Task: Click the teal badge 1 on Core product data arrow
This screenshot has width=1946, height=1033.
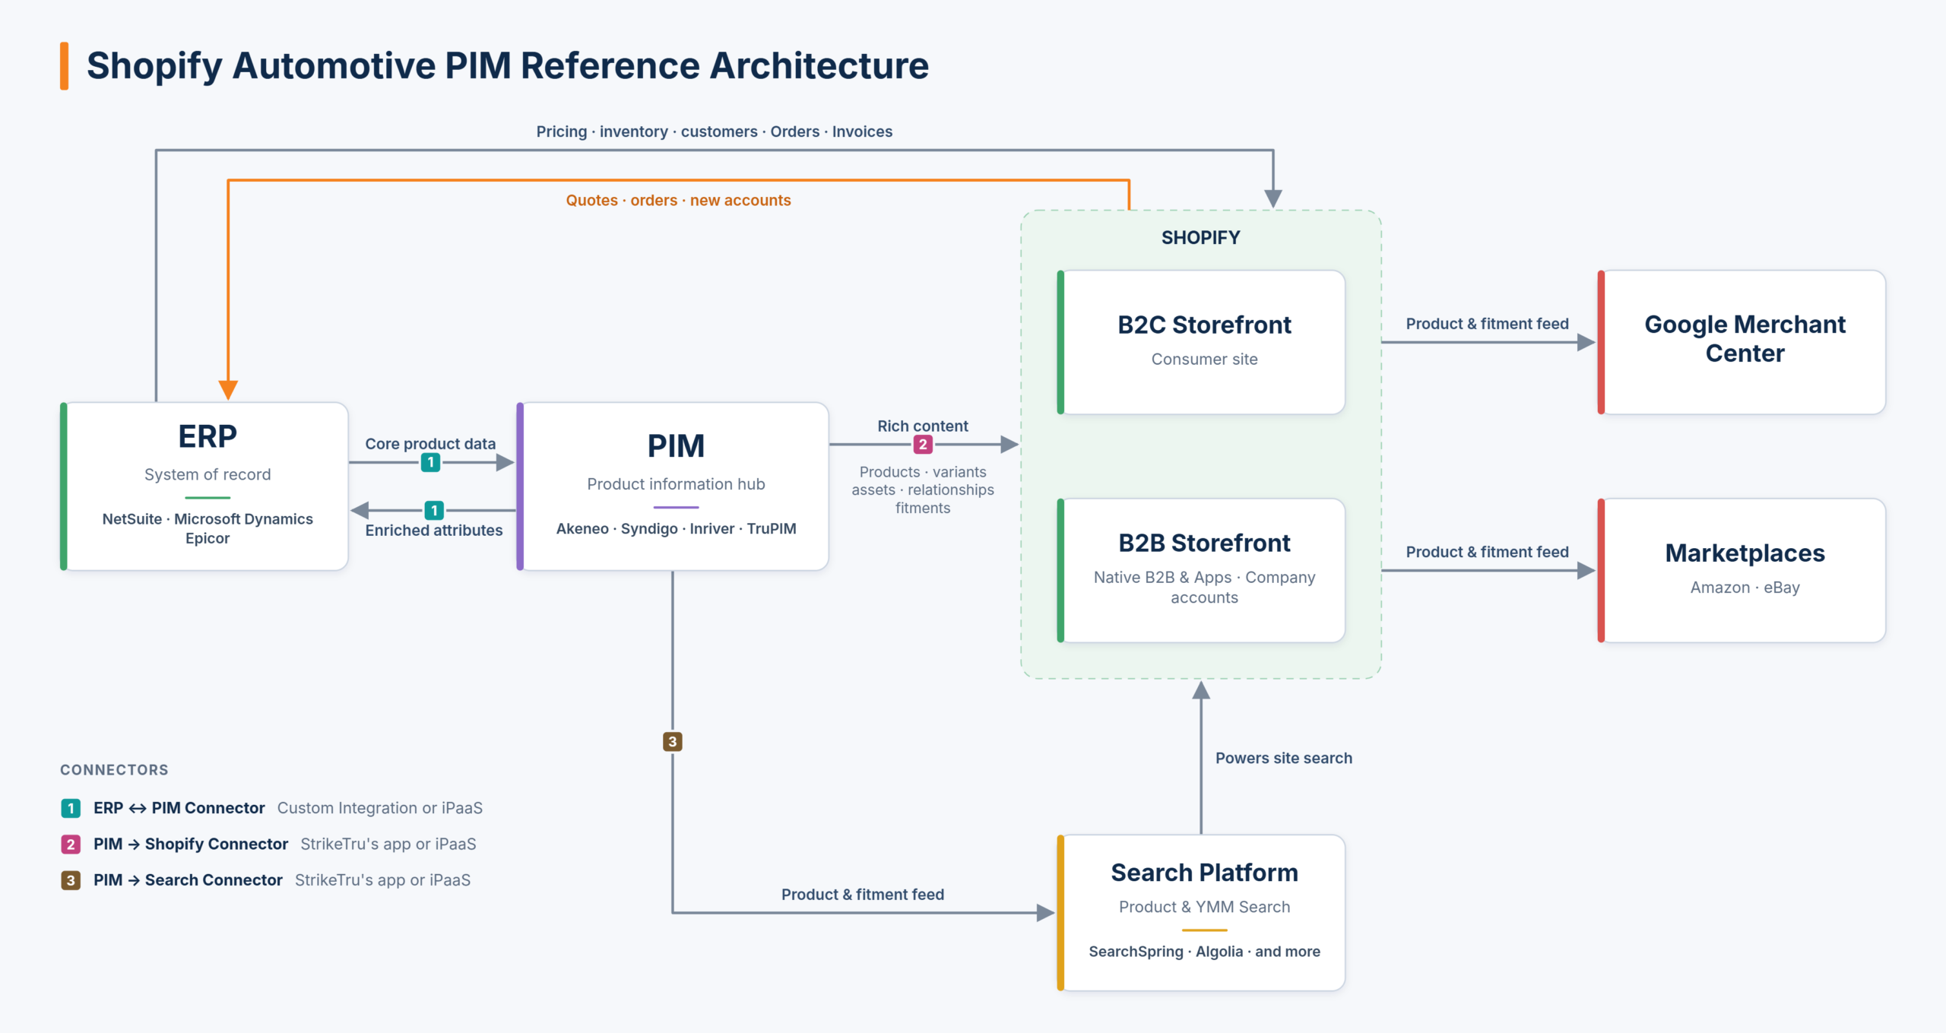Action: 430,462
